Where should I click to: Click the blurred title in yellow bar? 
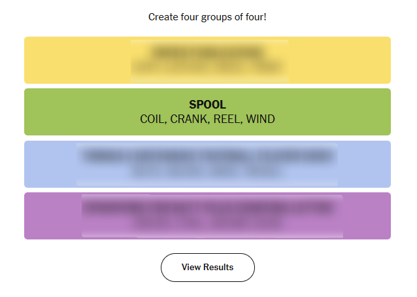tap(207, 52)
